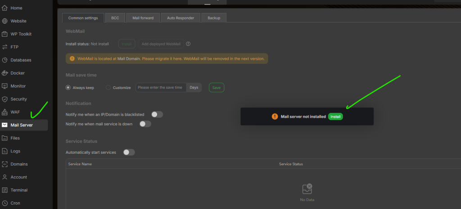Click the Save button for mail save time

[216, 88]
